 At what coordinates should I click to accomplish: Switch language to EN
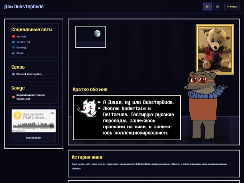click(x=218, y=7)
